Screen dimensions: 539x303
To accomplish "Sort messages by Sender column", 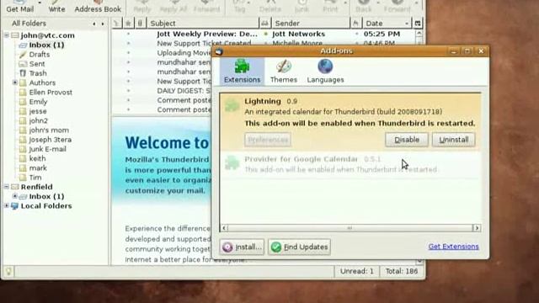I will coord(310,23).
